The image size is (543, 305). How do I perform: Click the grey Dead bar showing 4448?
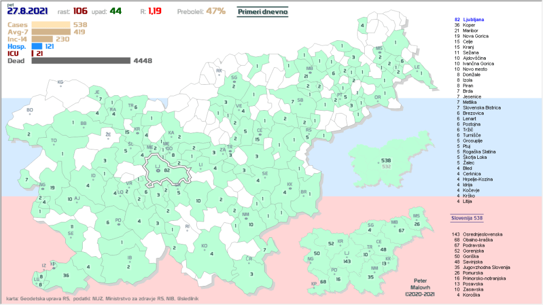coord(81,61)
